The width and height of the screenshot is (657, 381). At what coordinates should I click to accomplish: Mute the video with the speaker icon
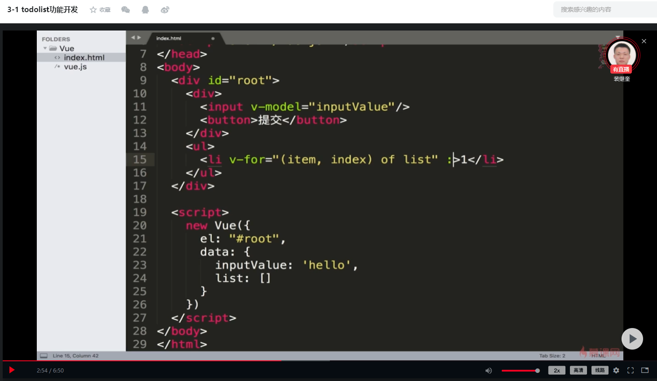pyautogui.click(x=489, y=371)
